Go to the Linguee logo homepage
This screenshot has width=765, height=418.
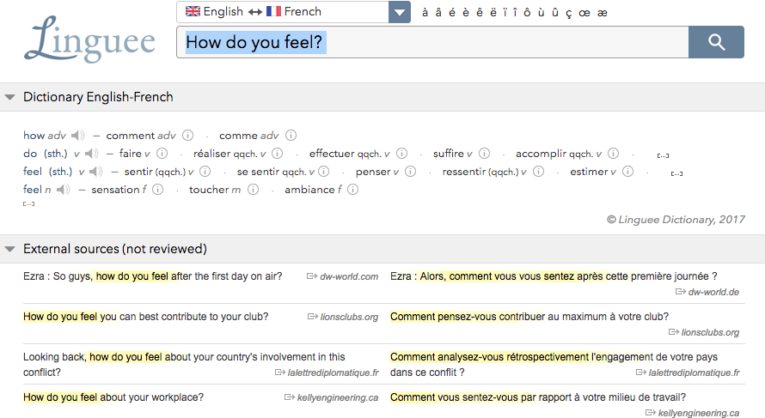[90, 41]
